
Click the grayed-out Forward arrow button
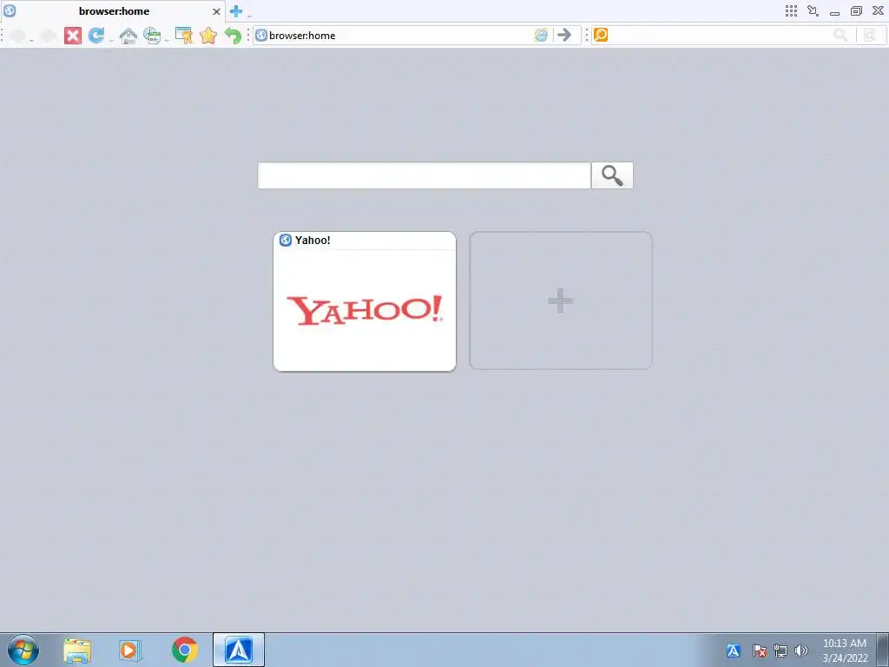coord(49,35)
